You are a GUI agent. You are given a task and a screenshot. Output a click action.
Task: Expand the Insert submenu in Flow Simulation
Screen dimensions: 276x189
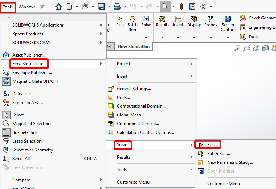tap(151, 76)
